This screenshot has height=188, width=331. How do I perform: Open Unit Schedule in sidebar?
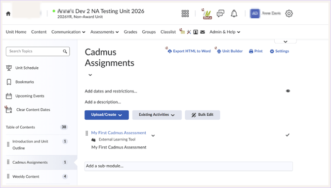[27, 68]
